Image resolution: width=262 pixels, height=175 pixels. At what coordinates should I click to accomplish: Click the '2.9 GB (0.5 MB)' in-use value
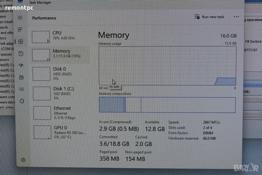point(119,129)
